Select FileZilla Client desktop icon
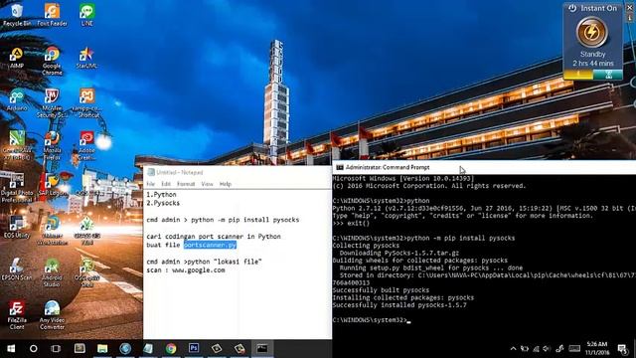This screenshot has height=358, width=636. (x=17, y=315)
